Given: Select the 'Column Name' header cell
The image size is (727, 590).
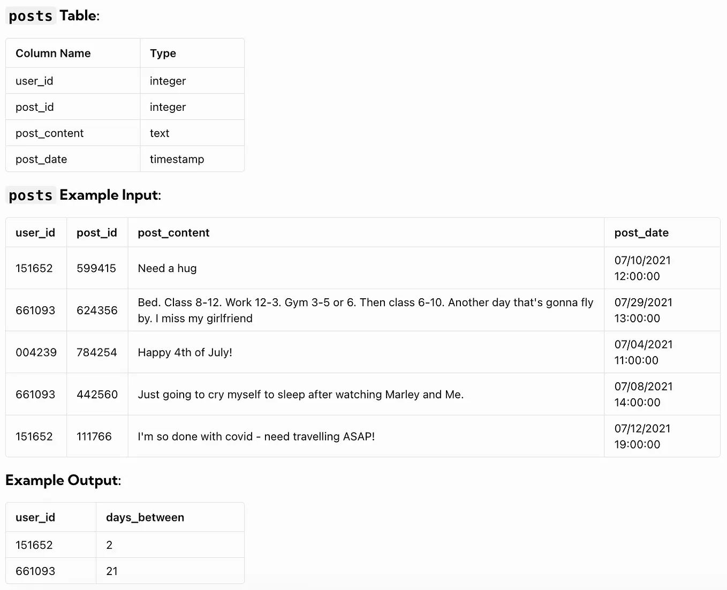Looking at the screenshot, I should coord(73,53).
